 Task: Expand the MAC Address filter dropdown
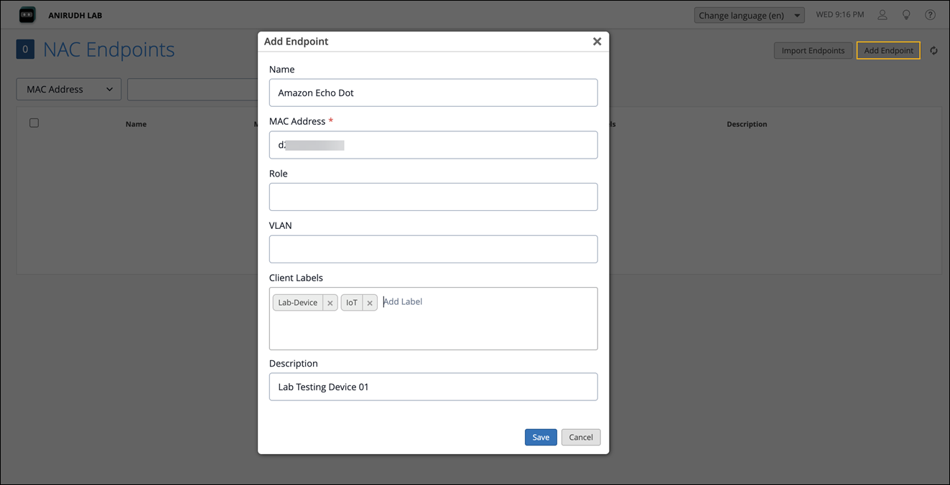69,90
